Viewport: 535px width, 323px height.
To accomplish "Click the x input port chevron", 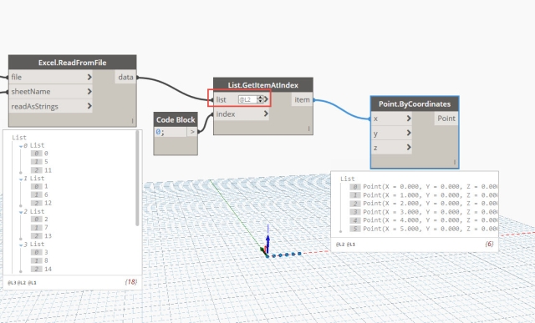I will click(409, 119).
